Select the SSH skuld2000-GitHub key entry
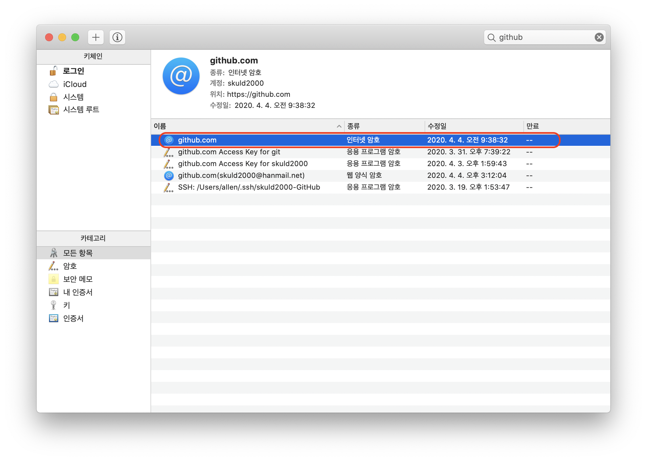The width and height of the screenshot is (647, 461). (249, 187)
